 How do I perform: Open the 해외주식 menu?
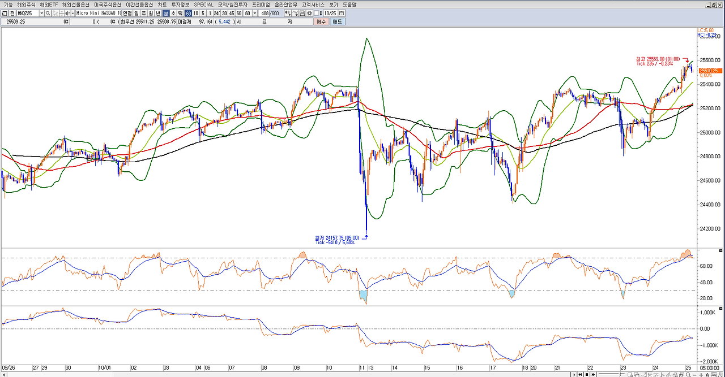coord(26,5)
